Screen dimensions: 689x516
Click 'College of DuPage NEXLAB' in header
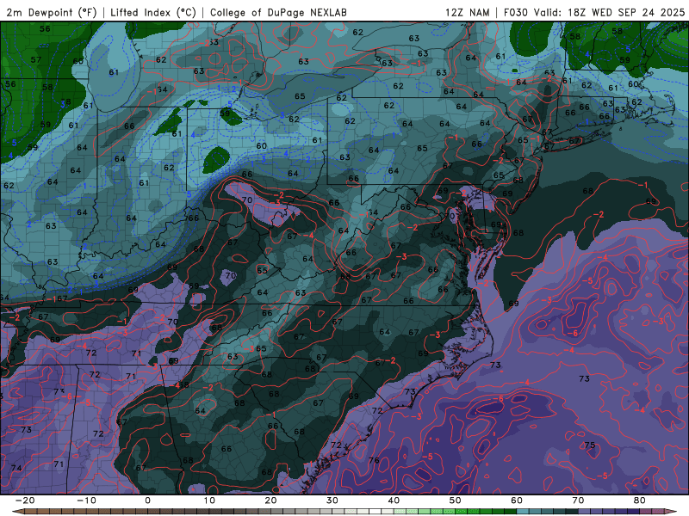point(278,12)
